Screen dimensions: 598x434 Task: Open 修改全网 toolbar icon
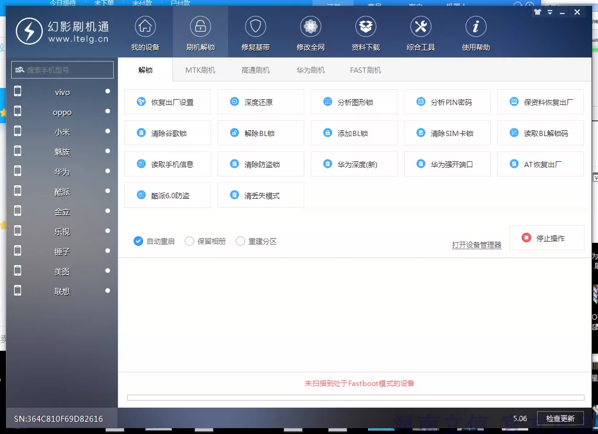(311, 26)
